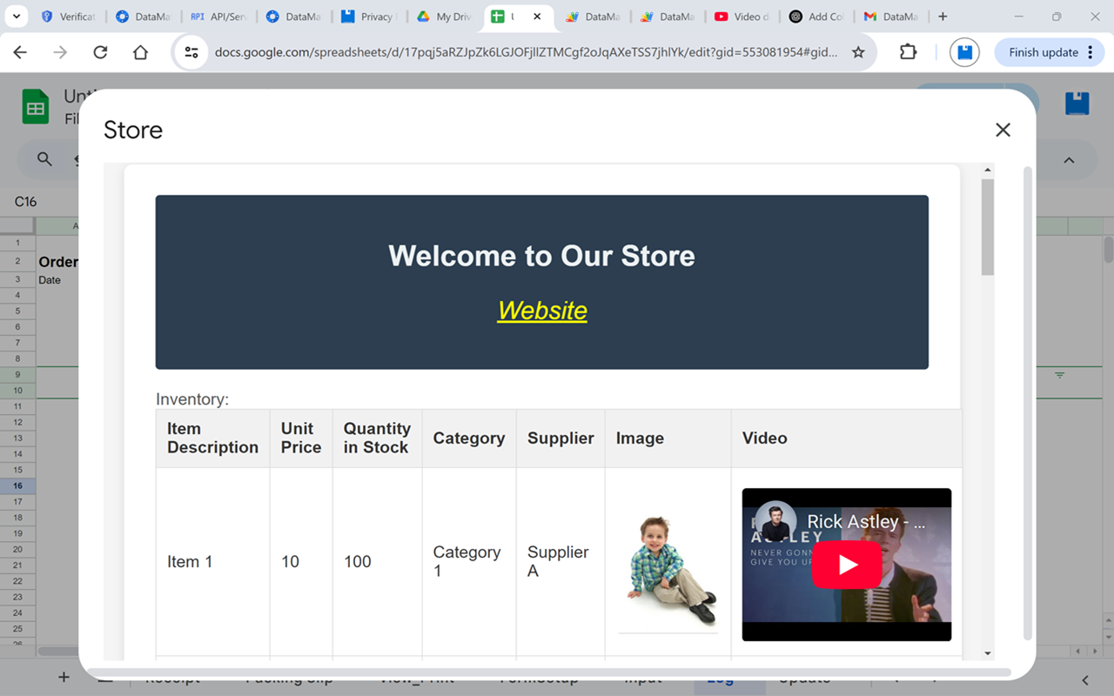Screen dimensions: 1114x696
Task: Click Welcome to Our Store heading
Action: 541,256
